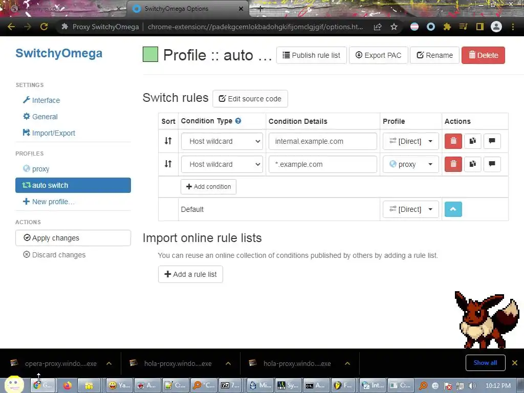This screenshot has height=393, width=524.
Task: Open 7-Zip taskbar item
Action: point(230,385)
